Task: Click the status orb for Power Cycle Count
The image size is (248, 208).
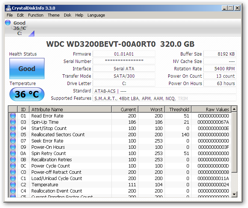Action: point(13,166)
